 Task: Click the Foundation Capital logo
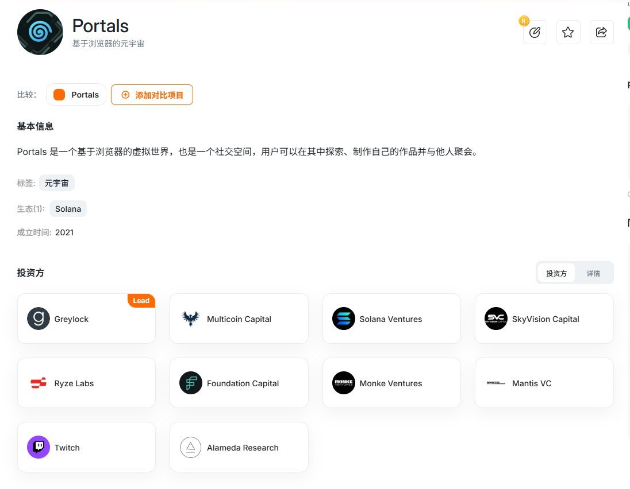pos(191,383)
